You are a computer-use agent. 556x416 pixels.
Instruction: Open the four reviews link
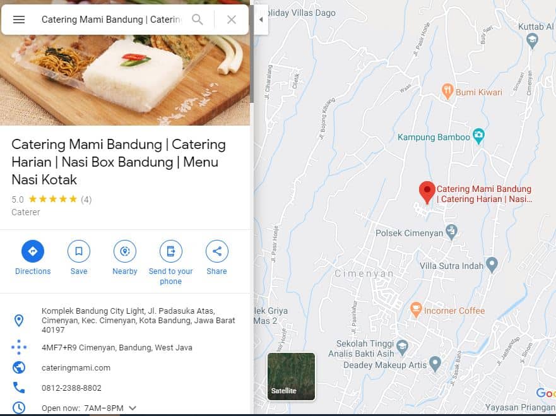coord(86,199)
